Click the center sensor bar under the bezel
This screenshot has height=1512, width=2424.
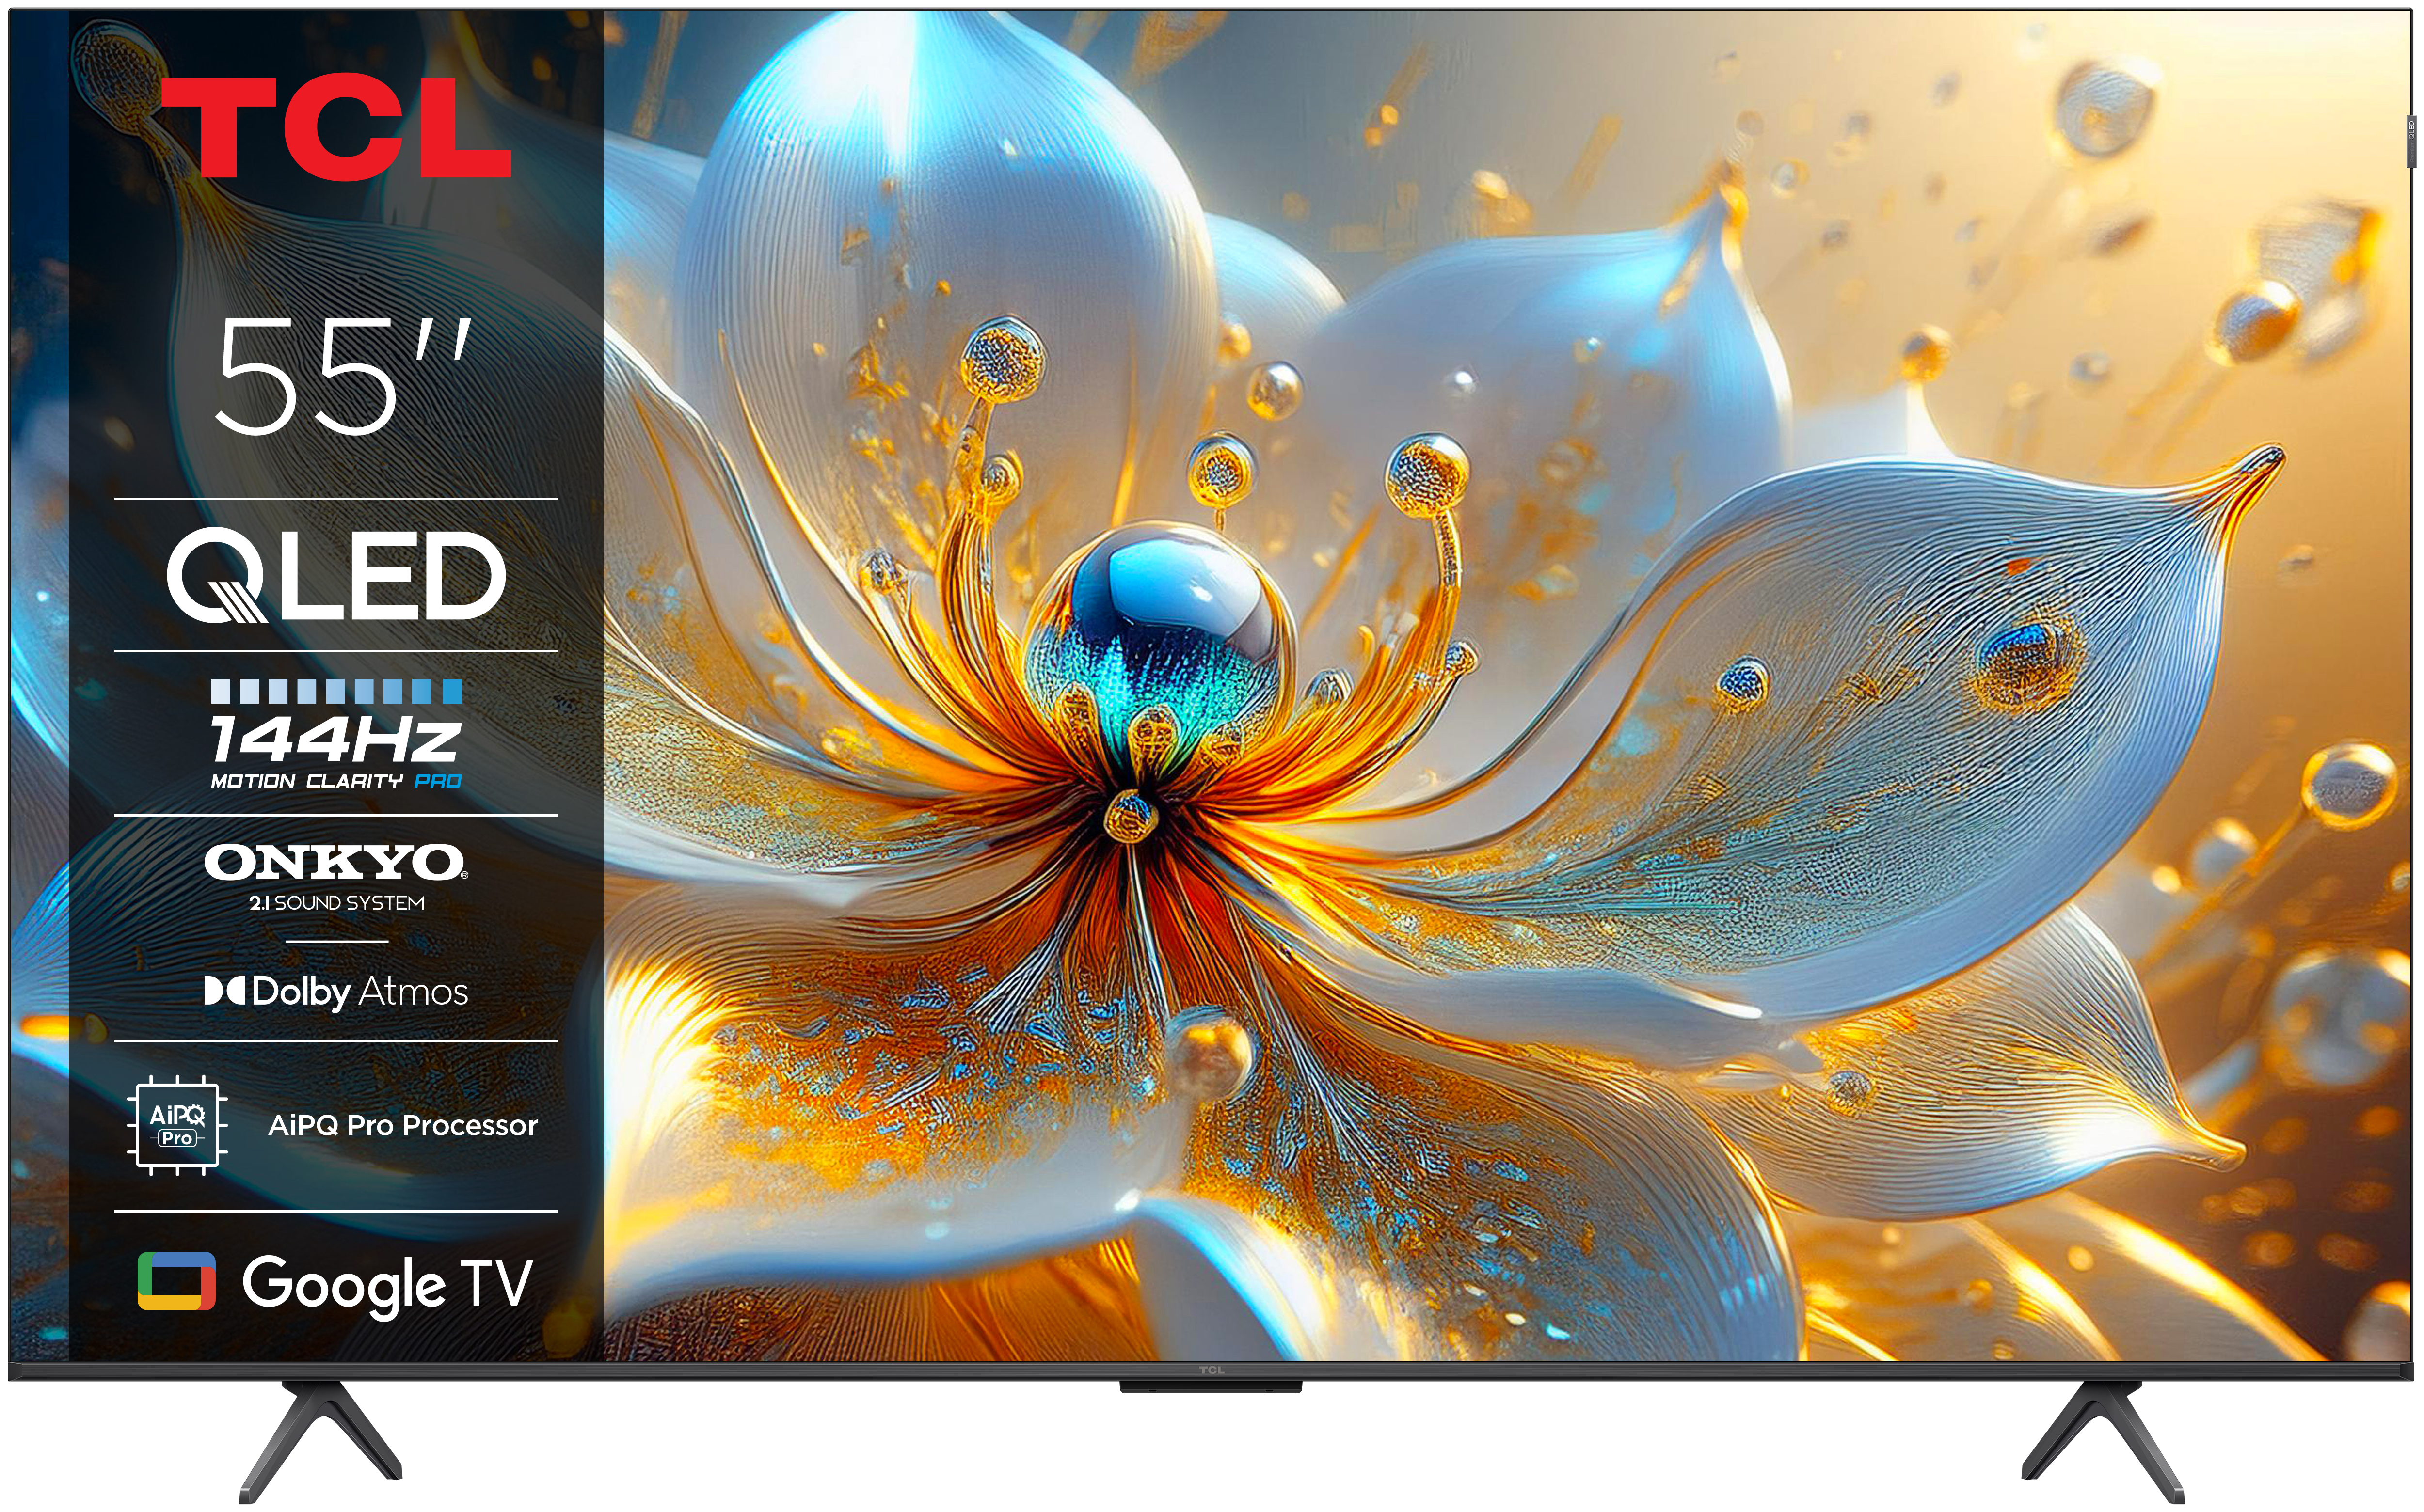click(x=1211, y=1387)
